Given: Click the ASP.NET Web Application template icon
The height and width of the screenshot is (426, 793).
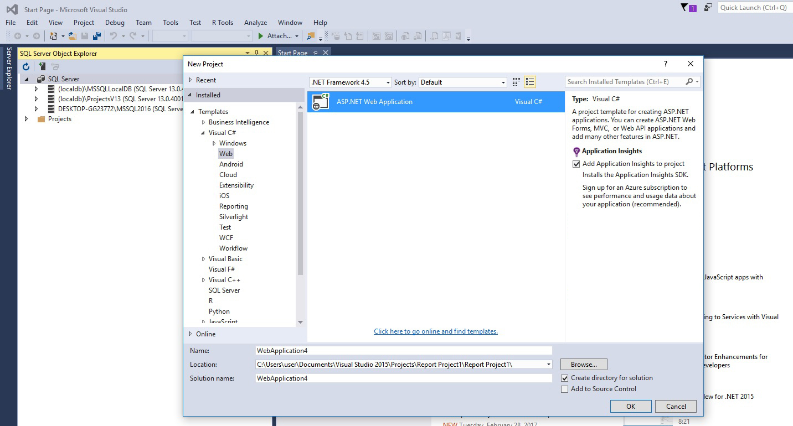Looking at the screenshot, I should point(321,102).
